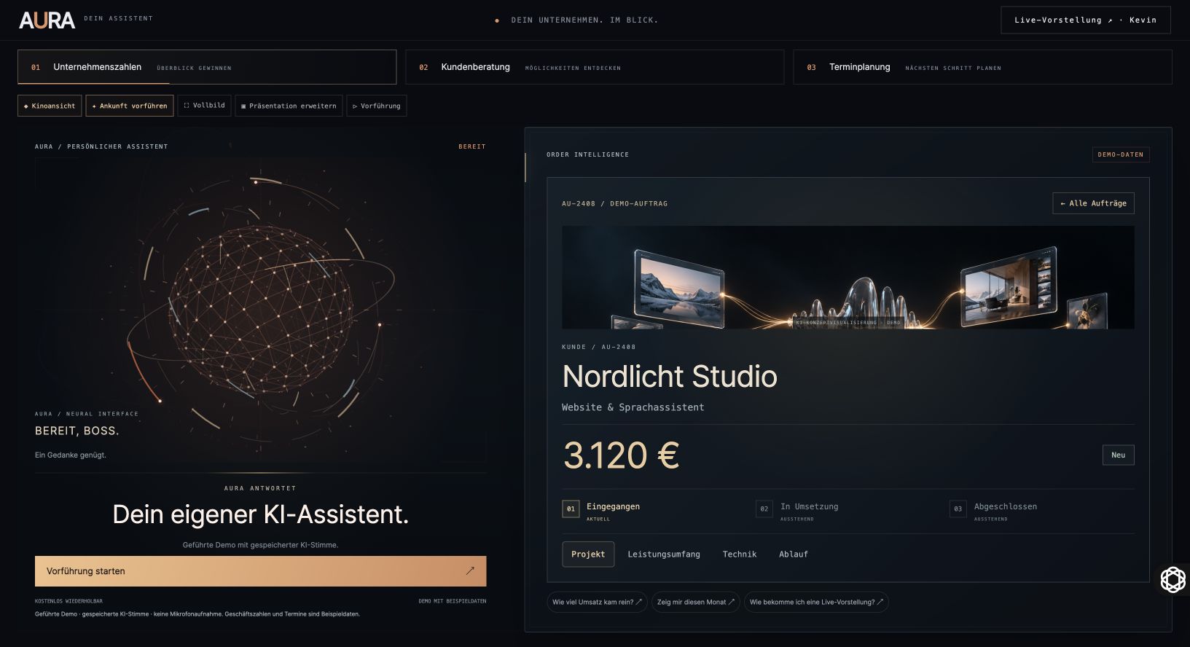Open the Kundenberatung section tab
Screen dimensions: 1190x647
[x=595, y=67]
